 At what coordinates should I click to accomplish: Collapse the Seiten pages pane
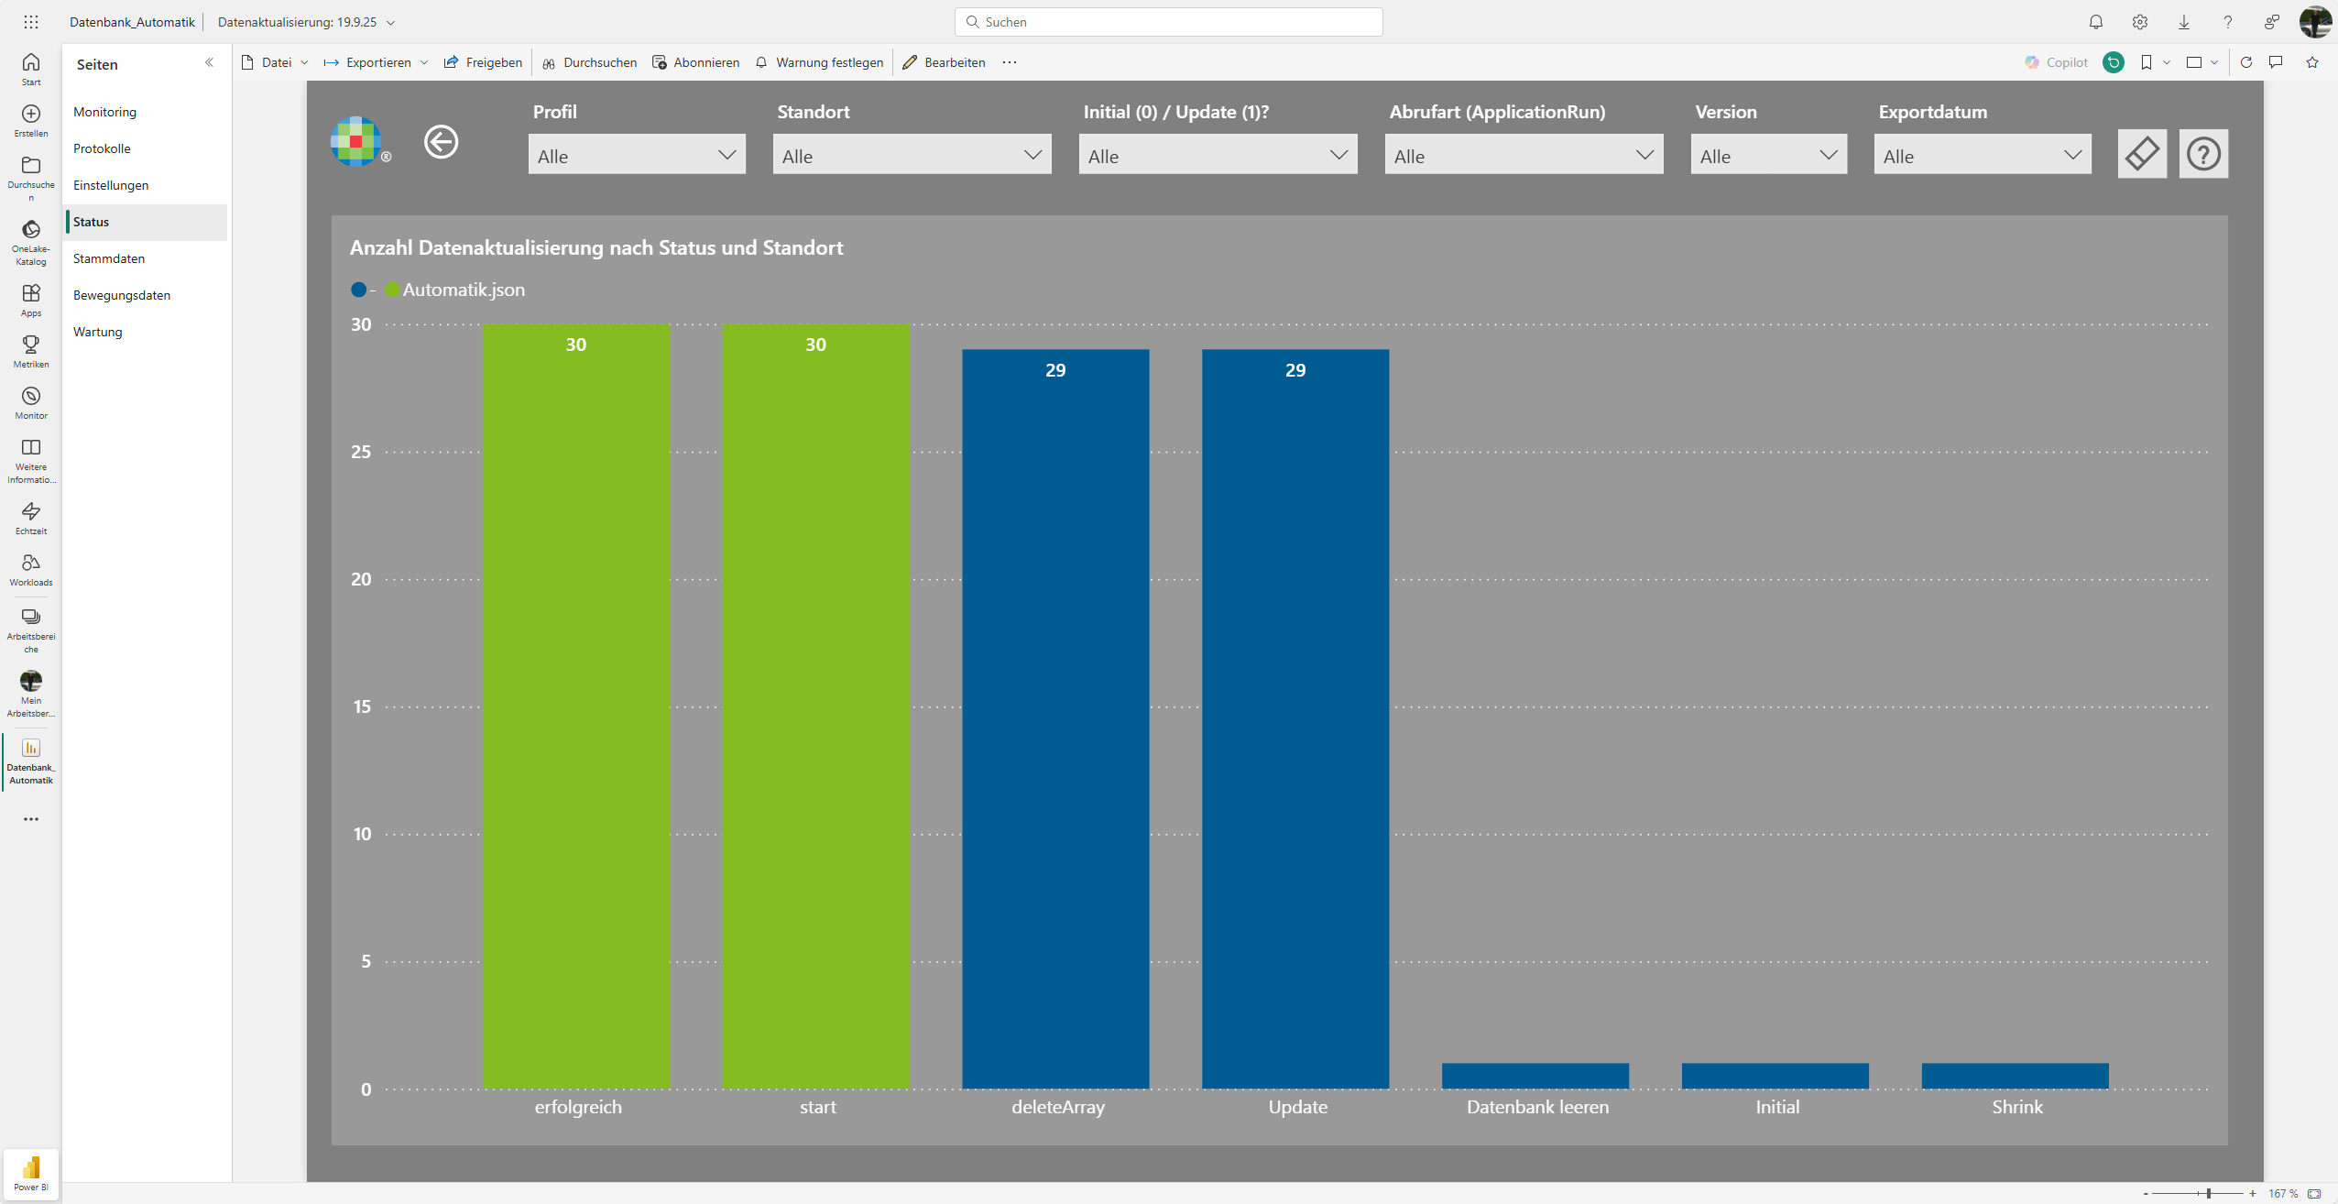(209, 62)
